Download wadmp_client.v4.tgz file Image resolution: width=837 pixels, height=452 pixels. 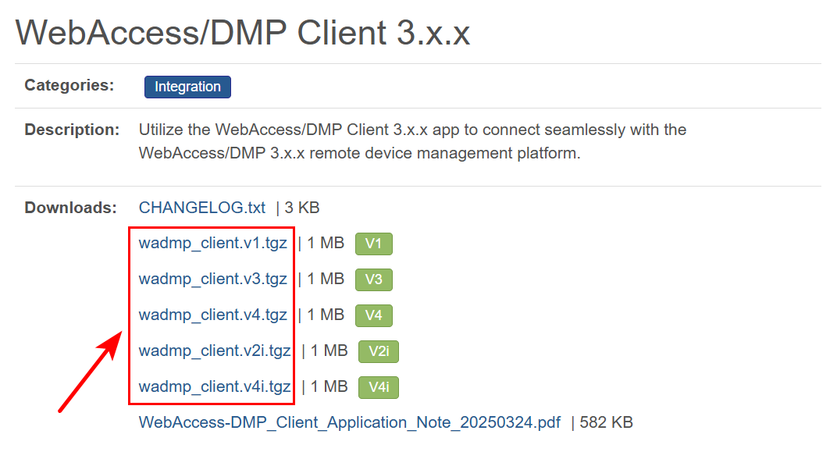coord(212,315)
